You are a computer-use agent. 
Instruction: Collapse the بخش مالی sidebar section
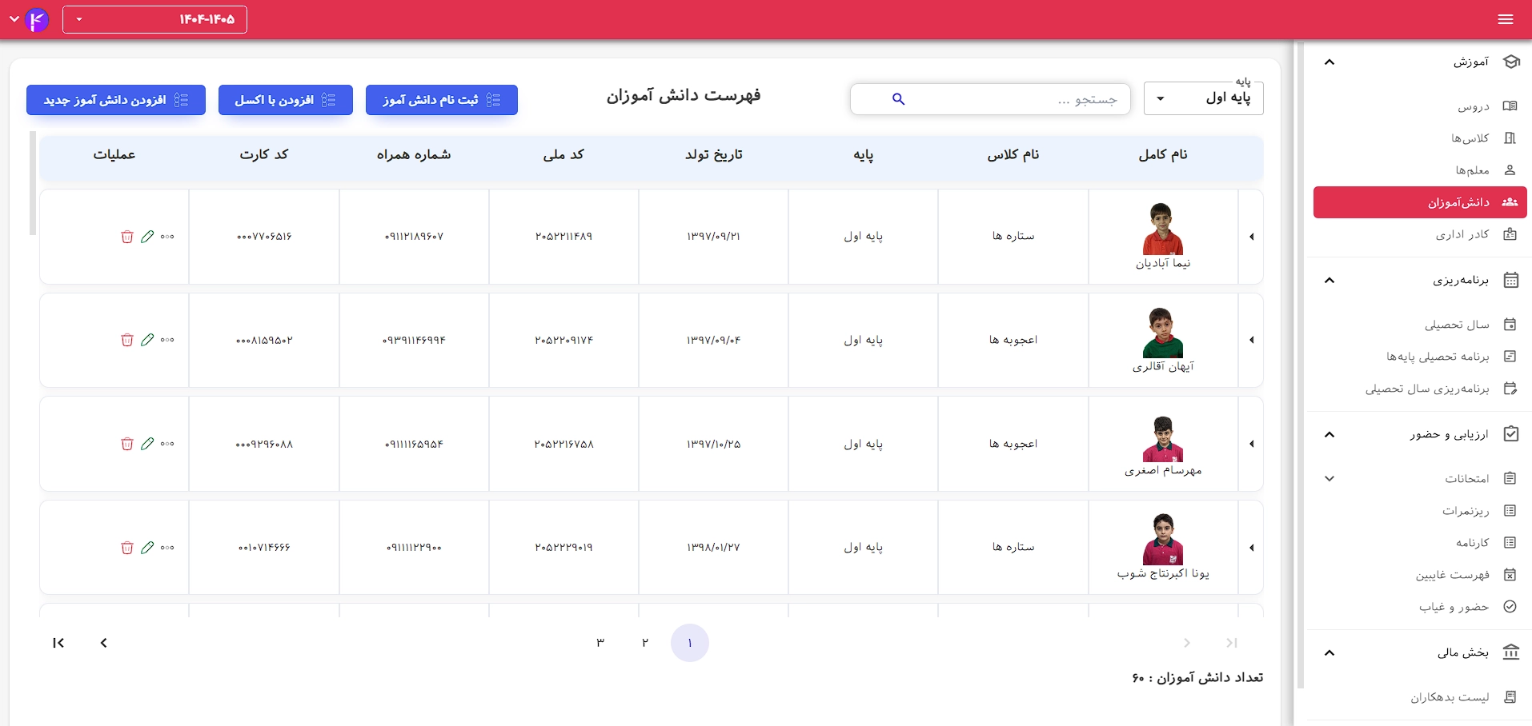coord(1329,653)
